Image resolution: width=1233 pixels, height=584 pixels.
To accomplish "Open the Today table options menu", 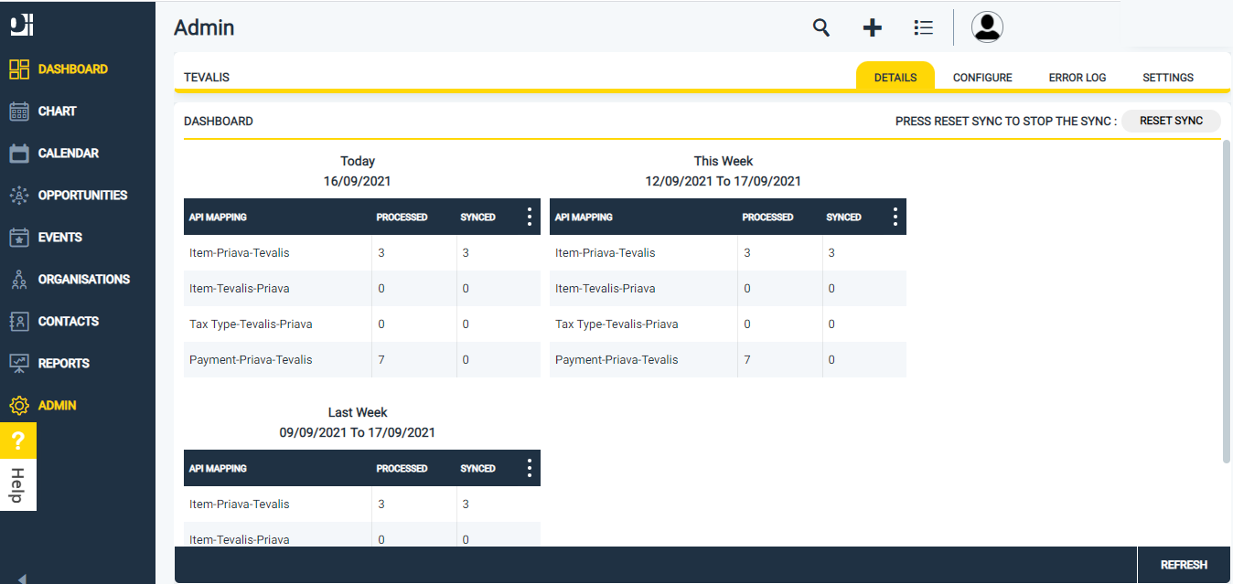I will (x=529, y=217).
